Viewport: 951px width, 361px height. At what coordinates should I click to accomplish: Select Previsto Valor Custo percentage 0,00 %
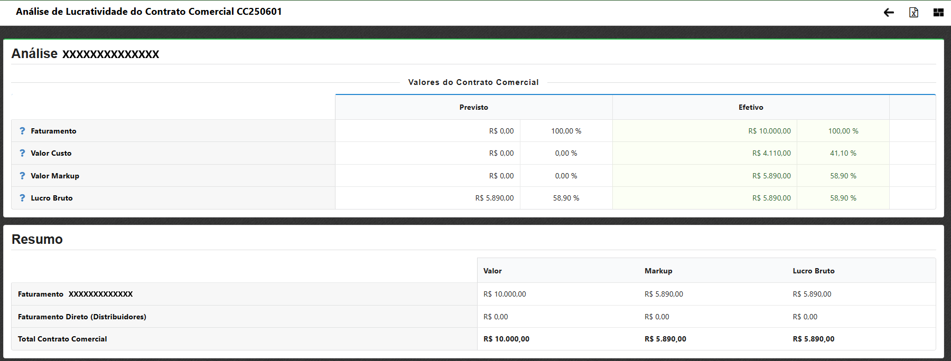coord(566,153)
